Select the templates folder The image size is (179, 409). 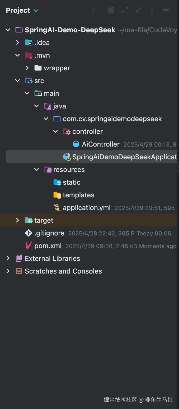coord(78,195)
